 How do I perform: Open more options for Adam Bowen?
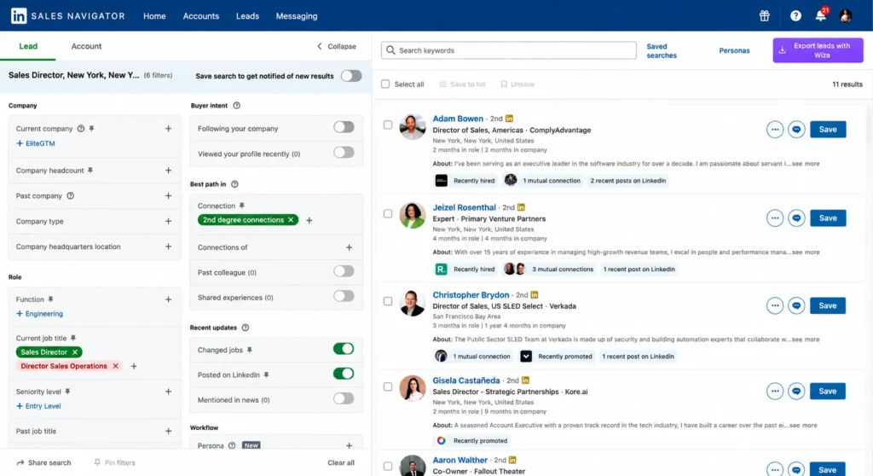click(x=774, y=130)
